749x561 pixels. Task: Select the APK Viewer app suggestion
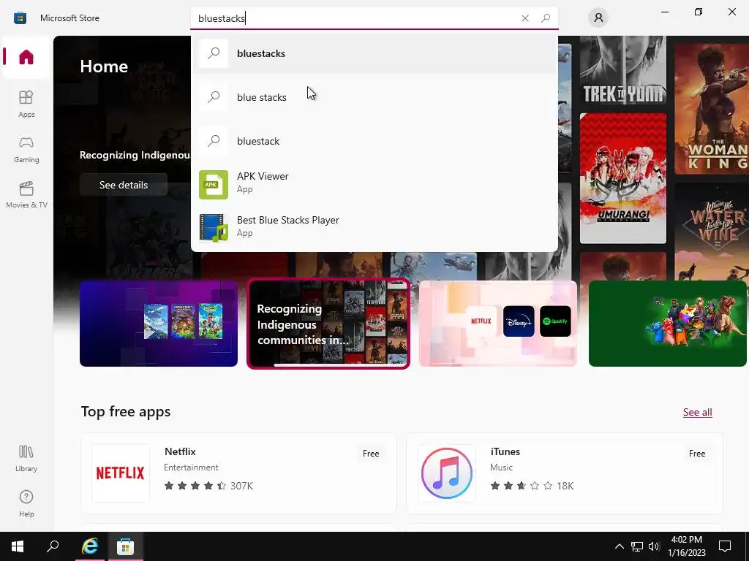pos(374,183)
